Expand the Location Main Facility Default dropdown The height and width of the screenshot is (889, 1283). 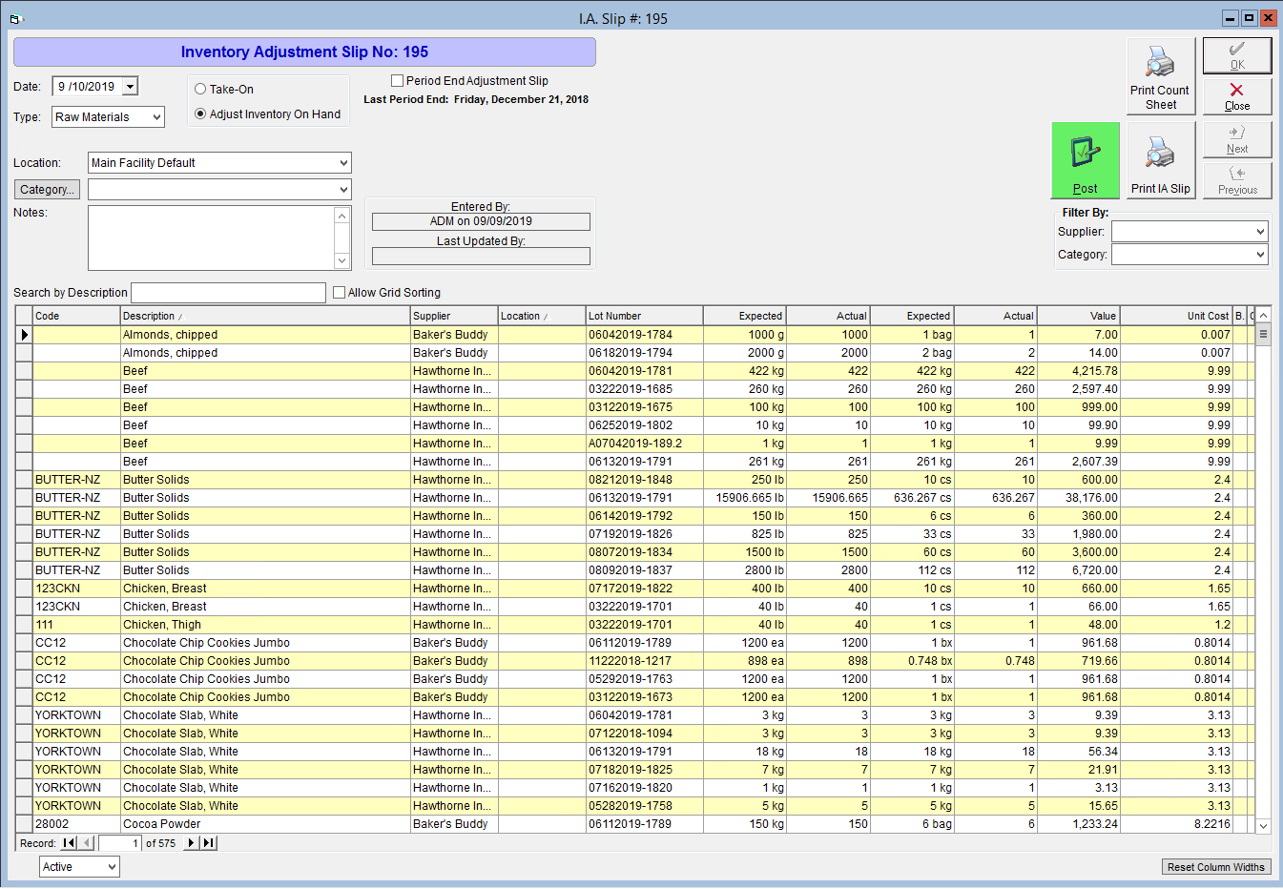pyautogui.click(x=219, y=163)
